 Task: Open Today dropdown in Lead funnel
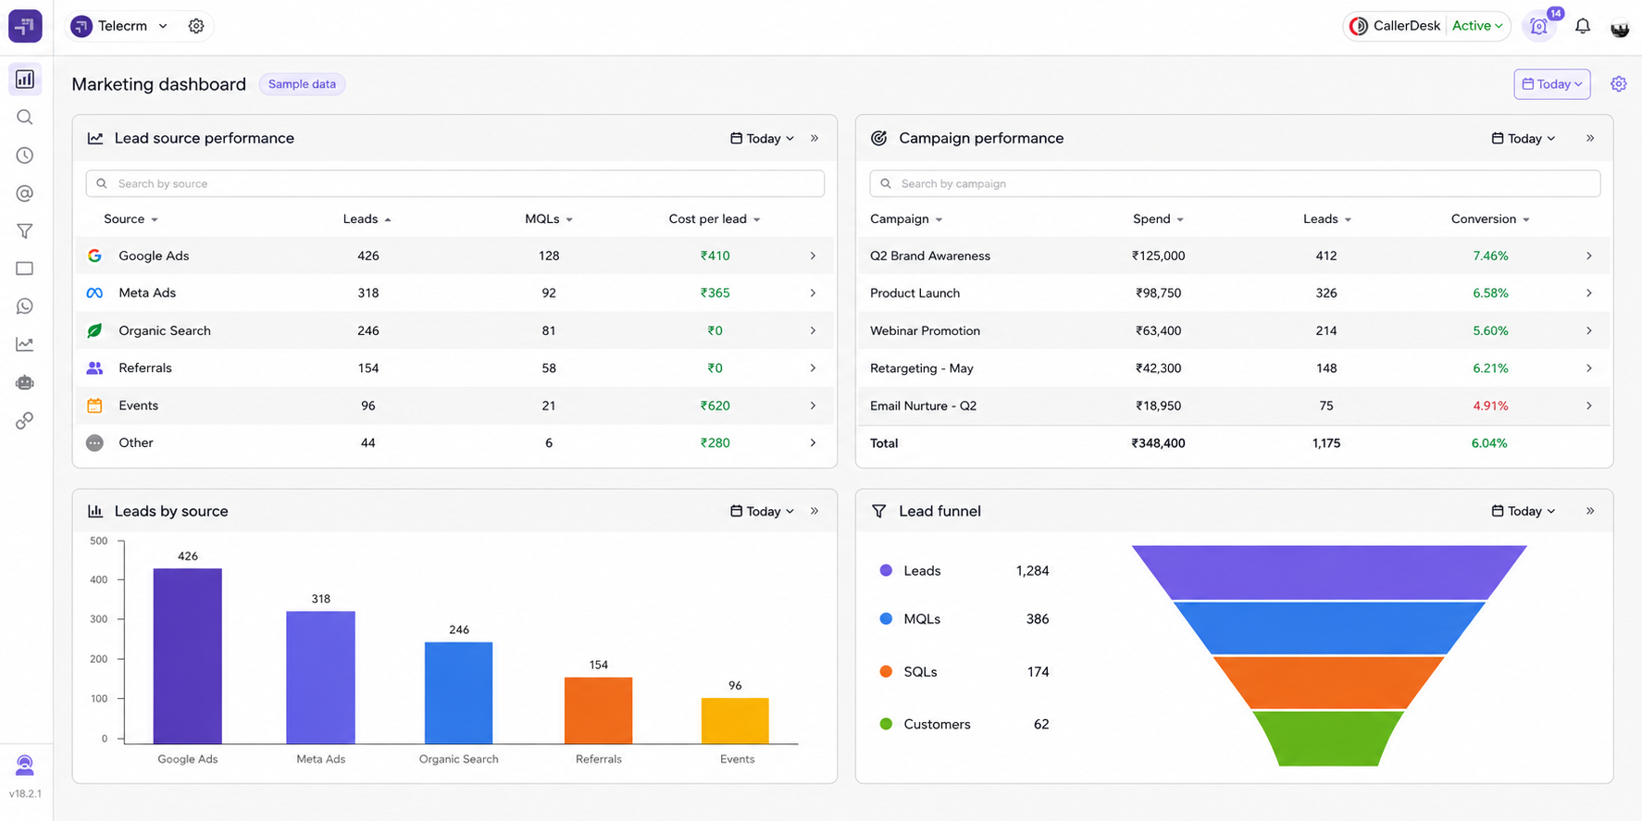point(1524,511)
